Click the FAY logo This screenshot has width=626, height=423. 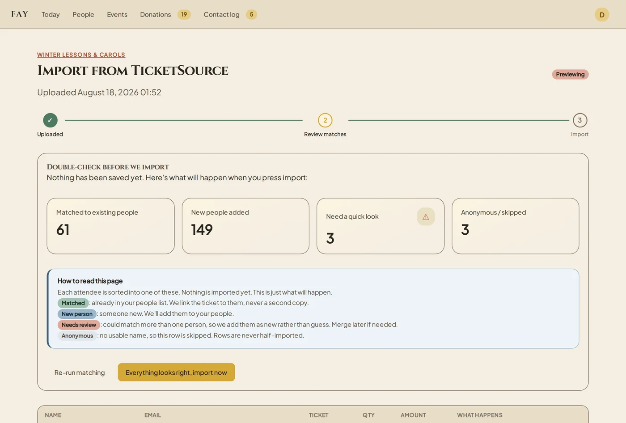(20, 14)
